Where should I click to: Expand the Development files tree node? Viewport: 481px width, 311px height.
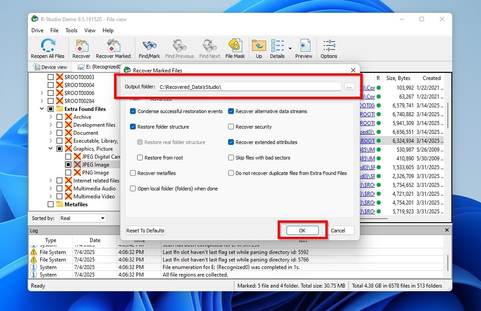click(x=50, y=125)
